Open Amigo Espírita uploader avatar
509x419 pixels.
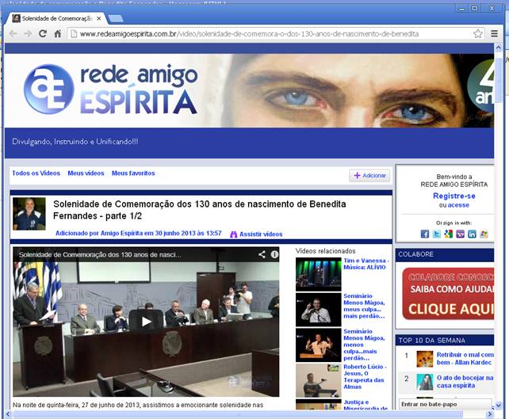point(29,214)
